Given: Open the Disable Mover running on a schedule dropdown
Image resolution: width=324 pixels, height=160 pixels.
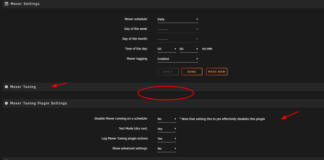Looking at the screenshot, I should point(167,119).
